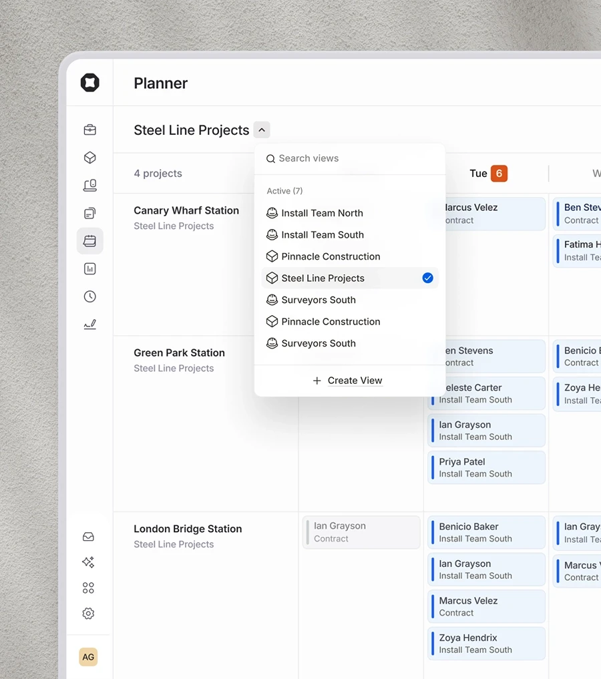
Task: Click the AG user avatar
Action: pyautogui.click(x=88, y=657)
